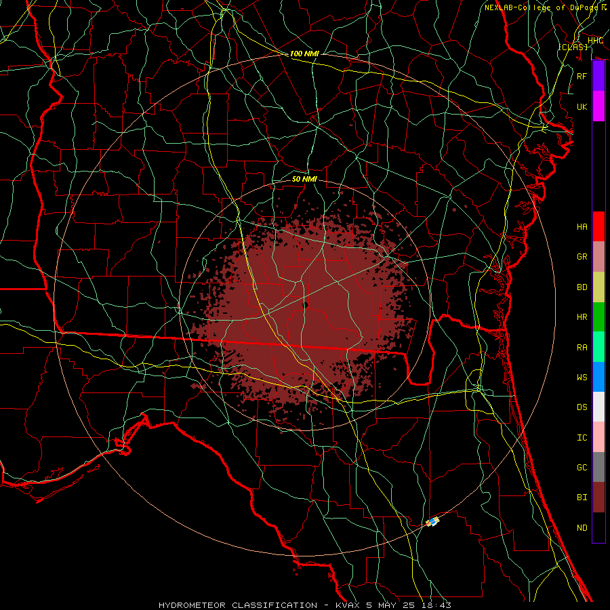Viewport: 610px width, 610px height.
Task: Click the black ND legend swatch
Action: click(x=598, y=527)
